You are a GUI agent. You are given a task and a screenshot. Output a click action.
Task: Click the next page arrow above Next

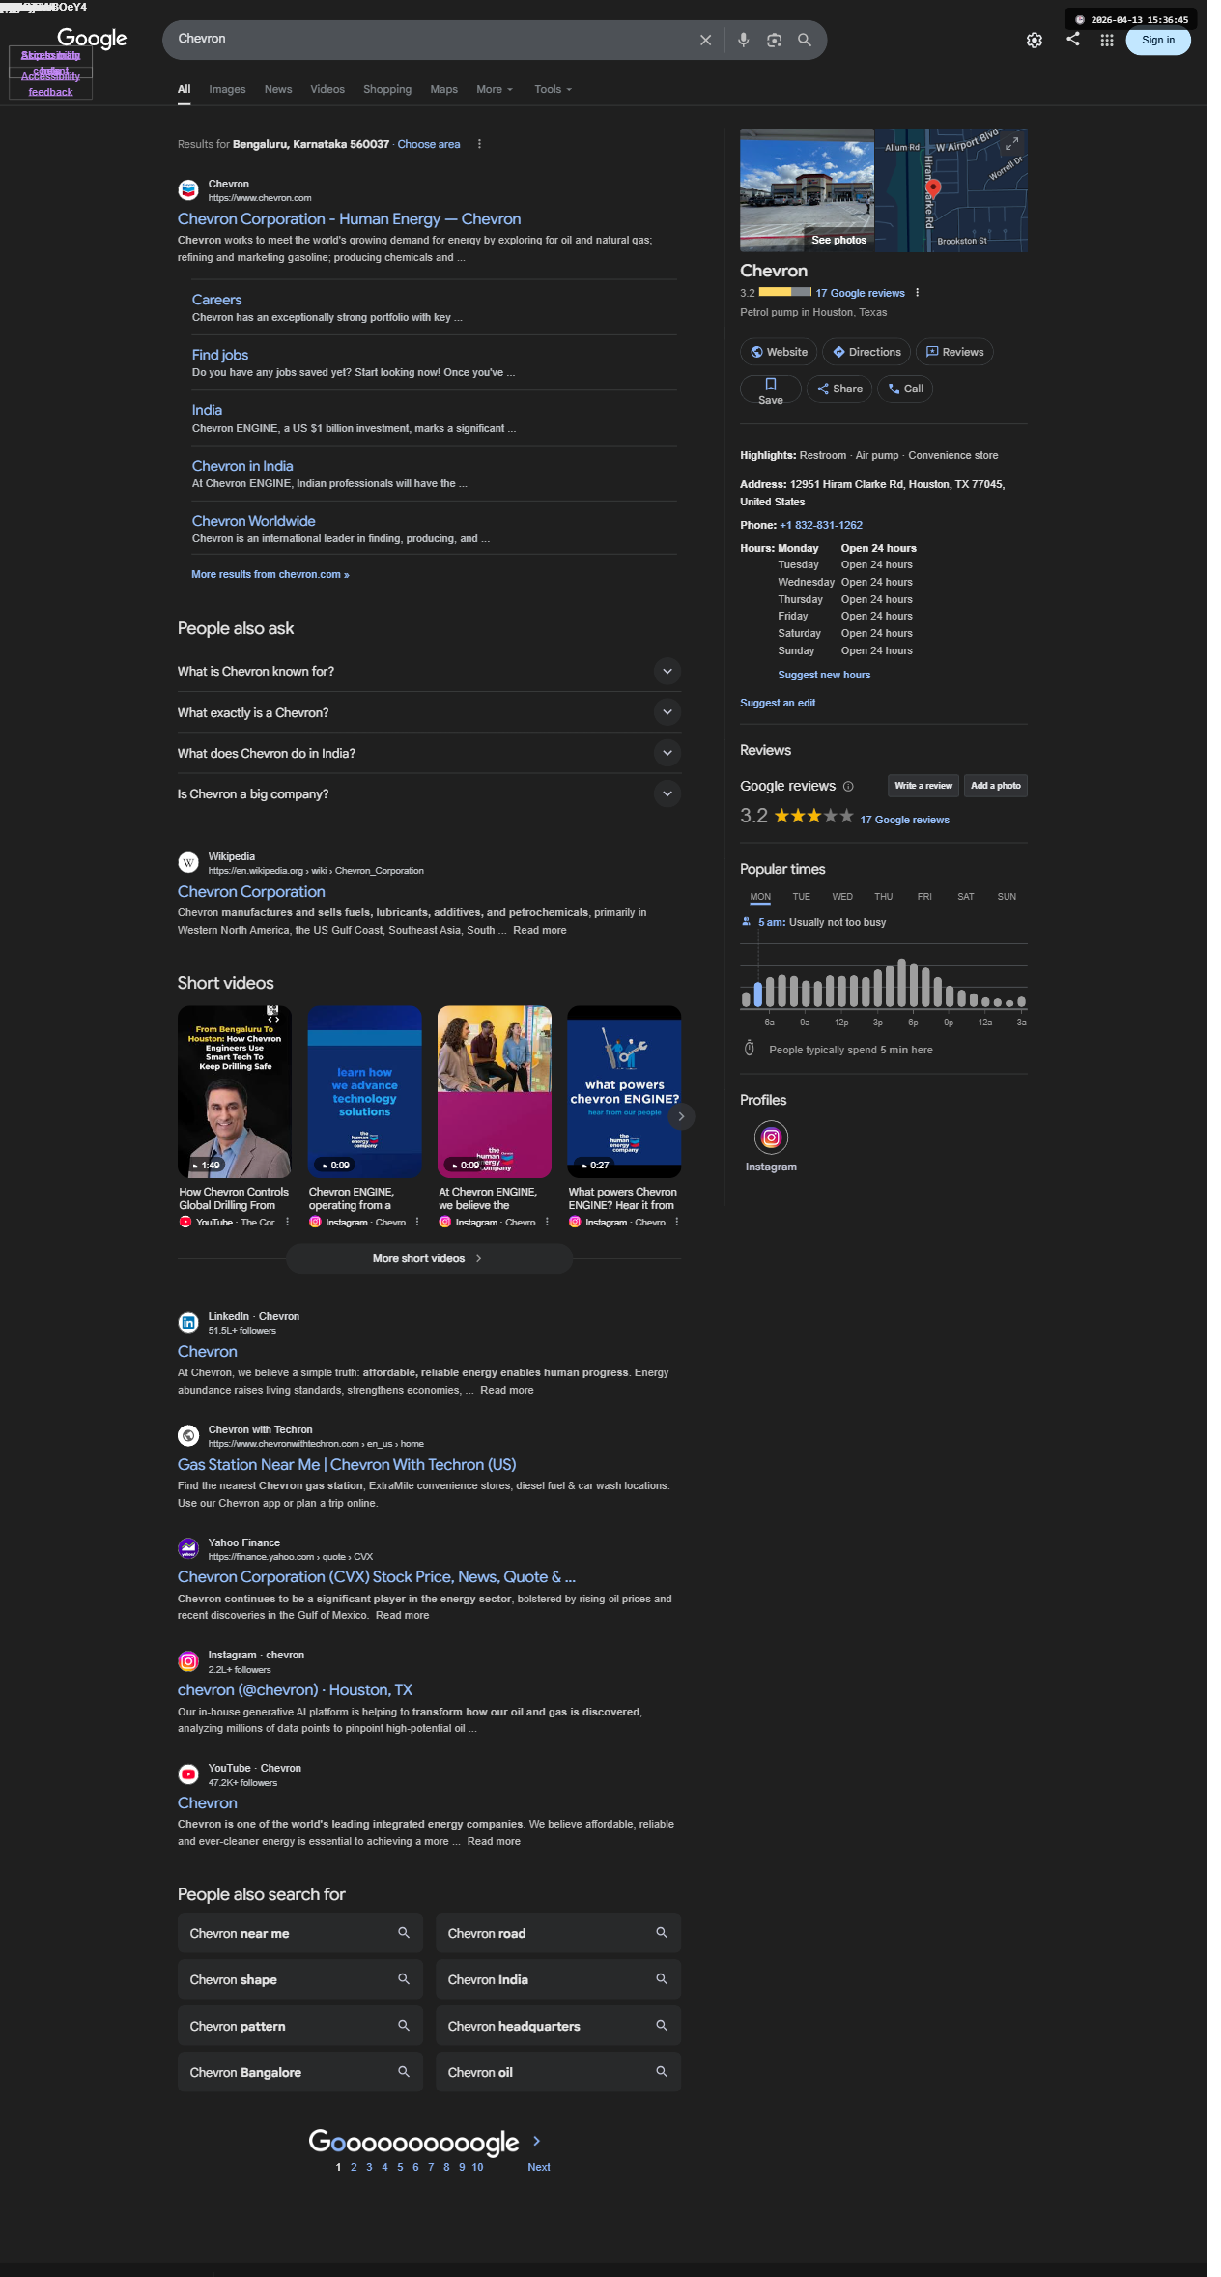pos(537,2141)
